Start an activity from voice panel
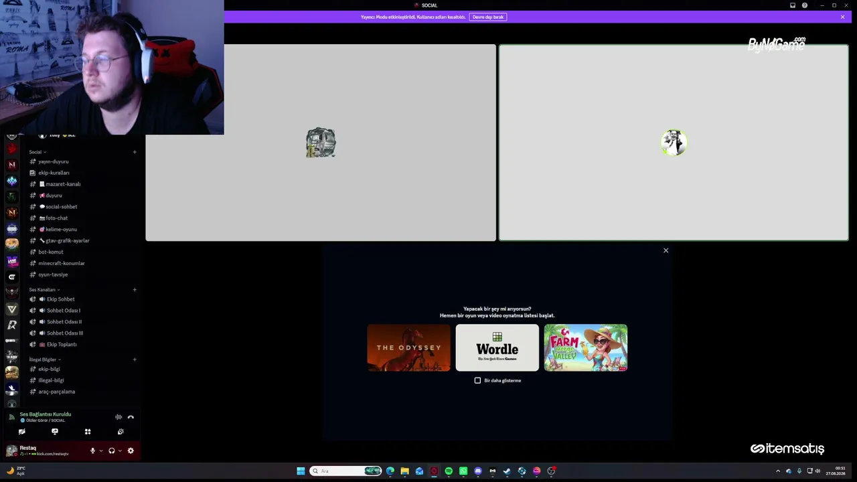The width and height of the screenshot is (857, 482). [88, 432]
